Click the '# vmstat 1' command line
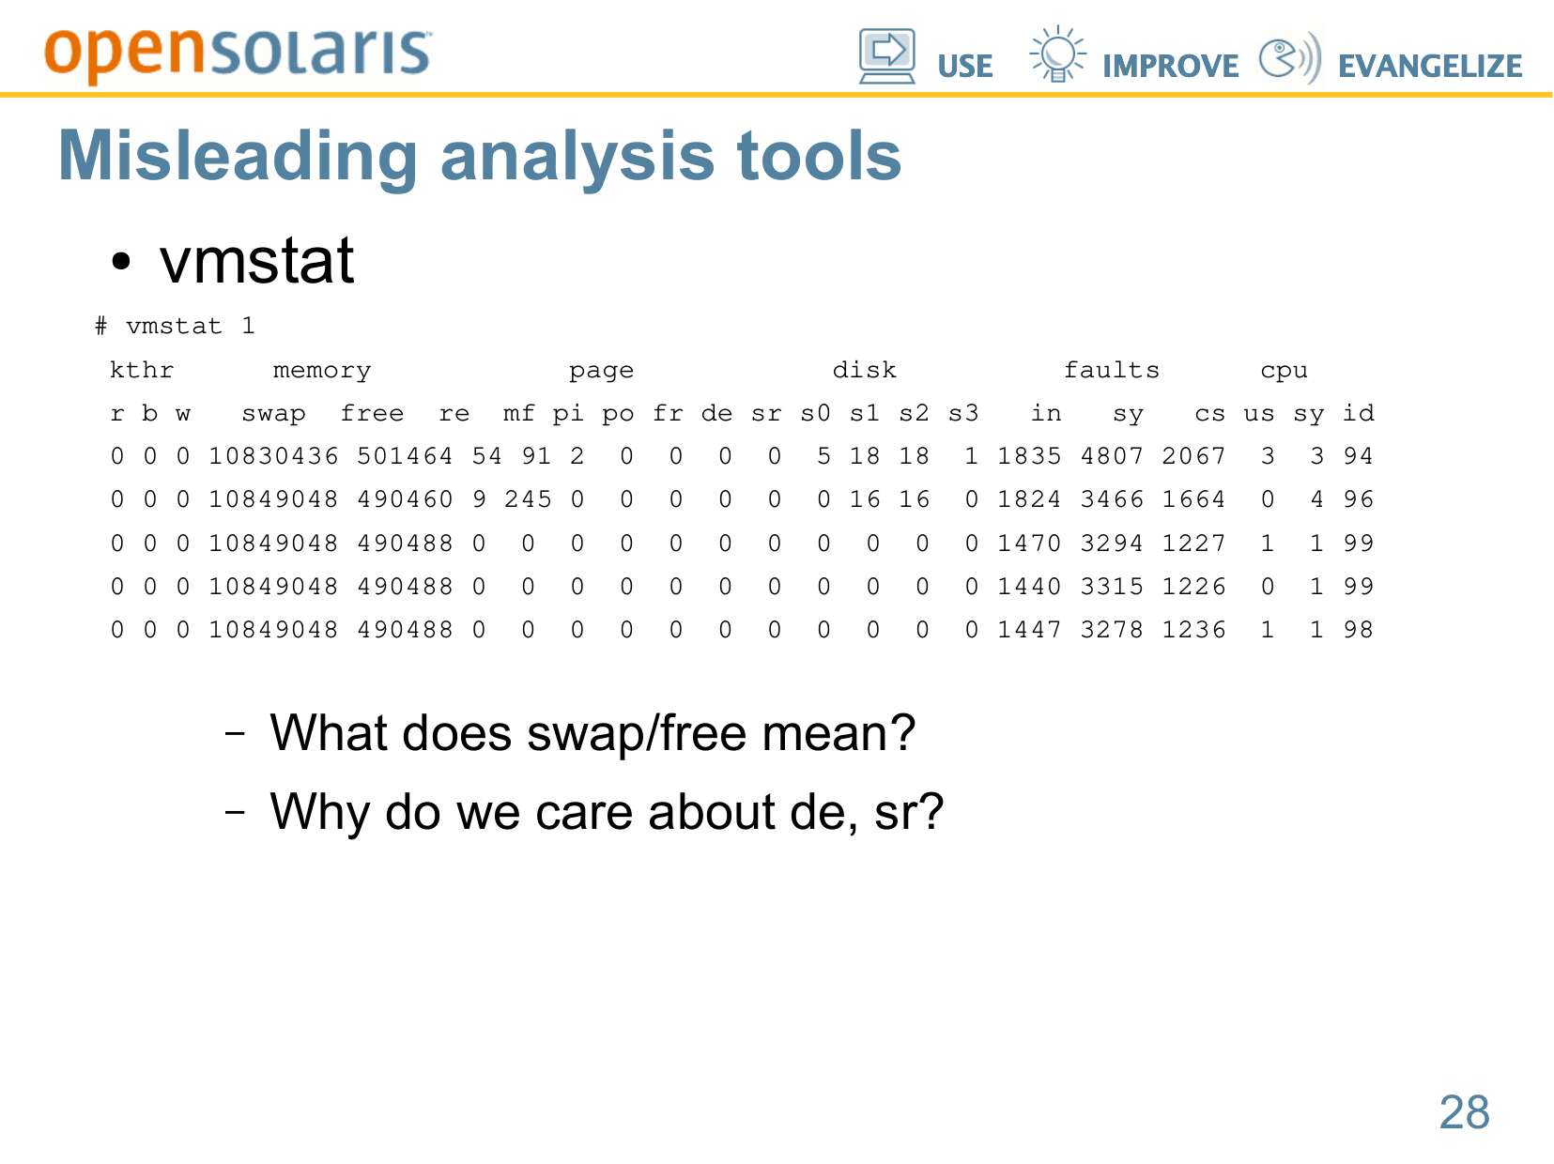Image resolution: width=1554 pixels, height=1164 pixels. [176, 326]
